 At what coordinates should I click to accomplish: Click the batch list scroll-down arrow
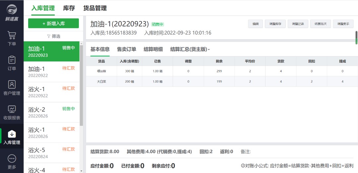pyautogui.click(x=81, y=171)
